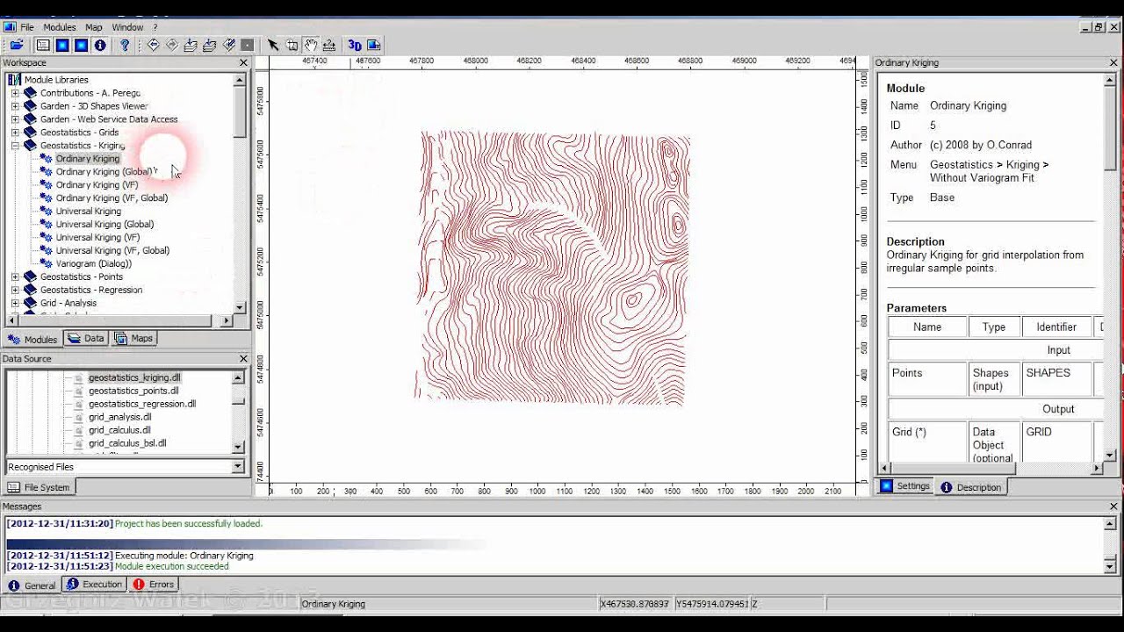
Task: Close the Workspace panel
Action: pyautogui.click(x=243, y=63)
